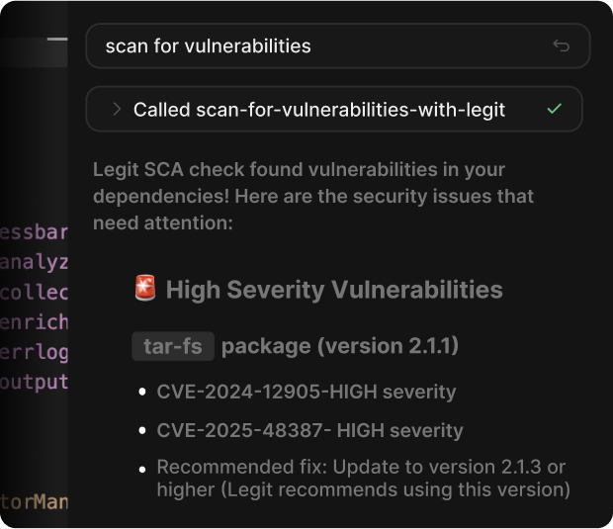Click the green checkmark on the tool call
The height and width of the screenshot is (529, 613).
pos(554,109)
